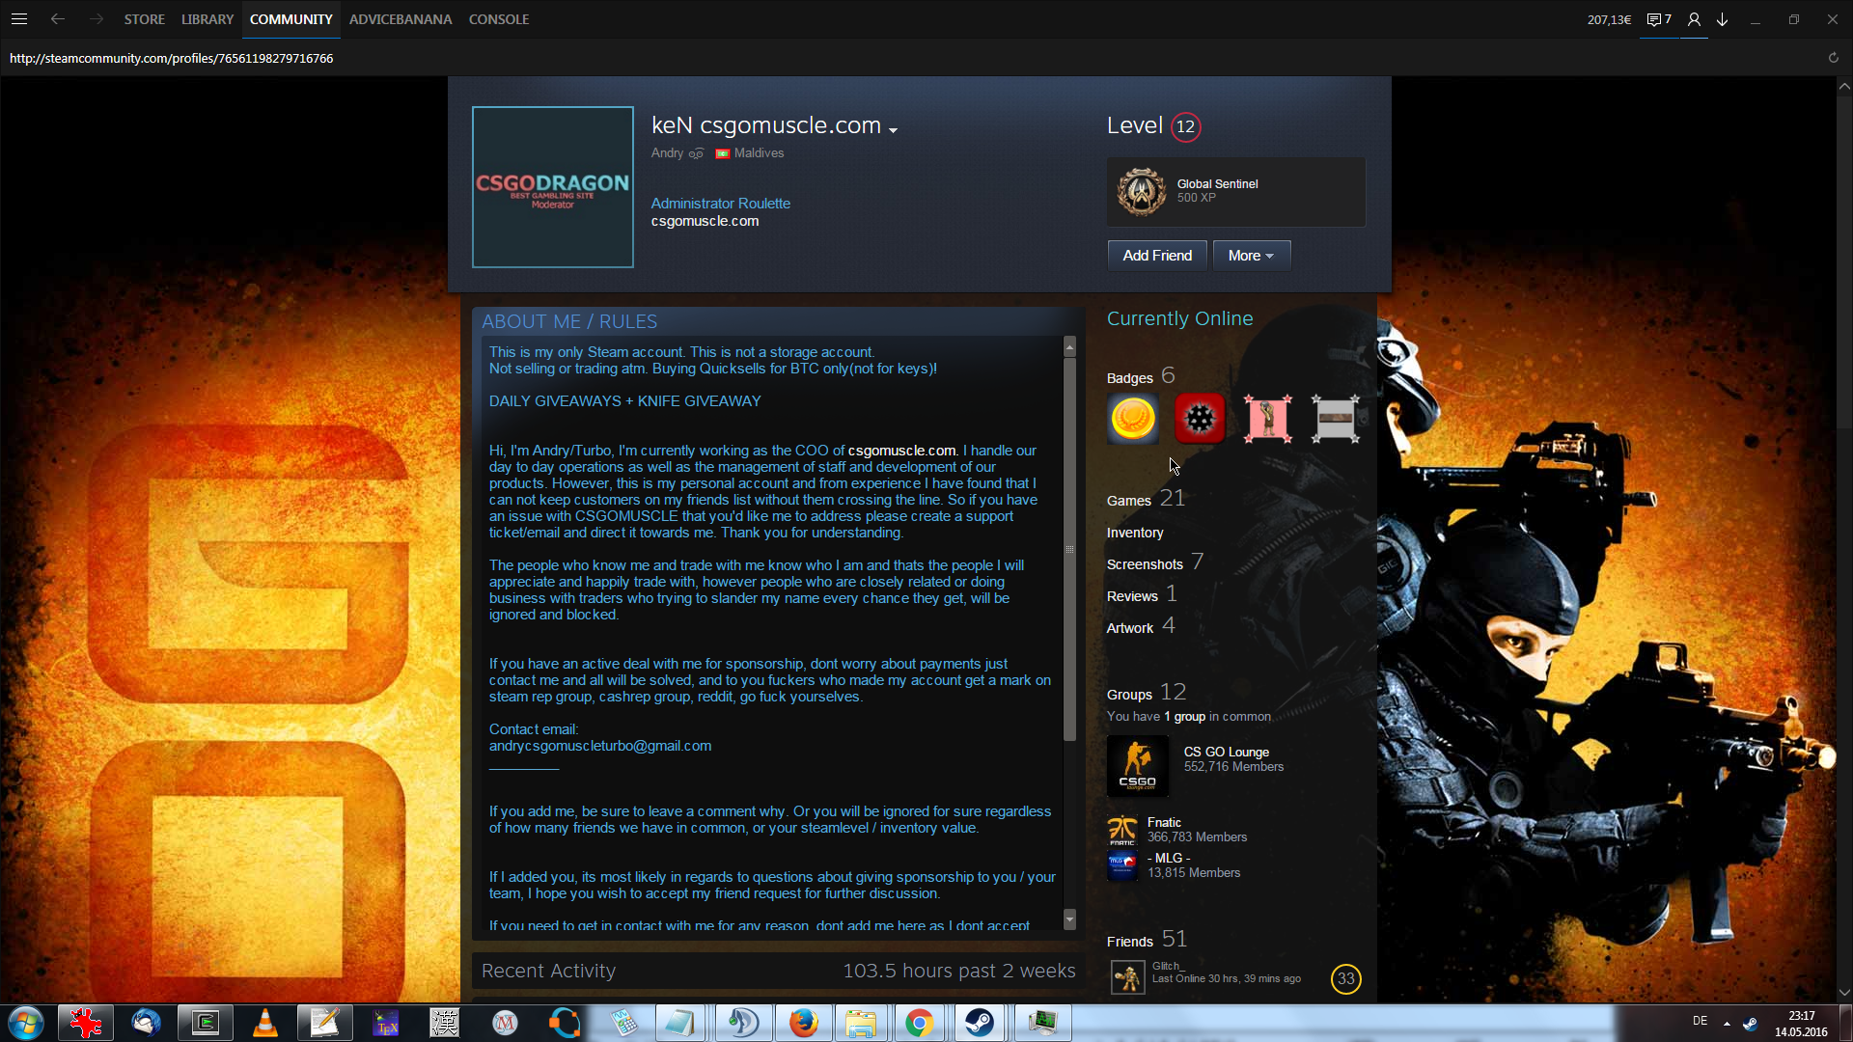Click the gold coin badge
This screenshot has height=1042, width=1853.
1133,419
